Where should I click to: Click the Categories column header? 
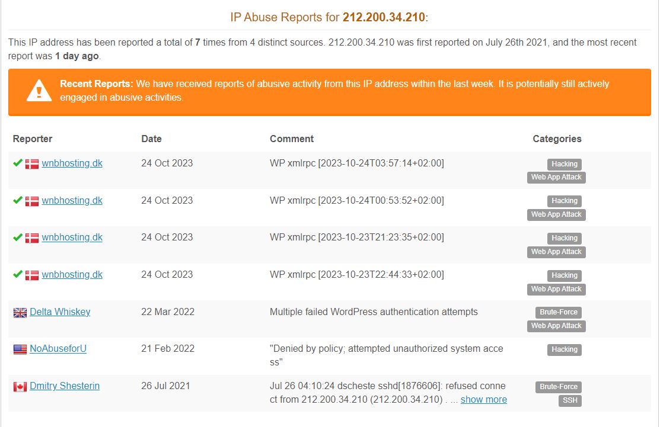tap(557, 139)
